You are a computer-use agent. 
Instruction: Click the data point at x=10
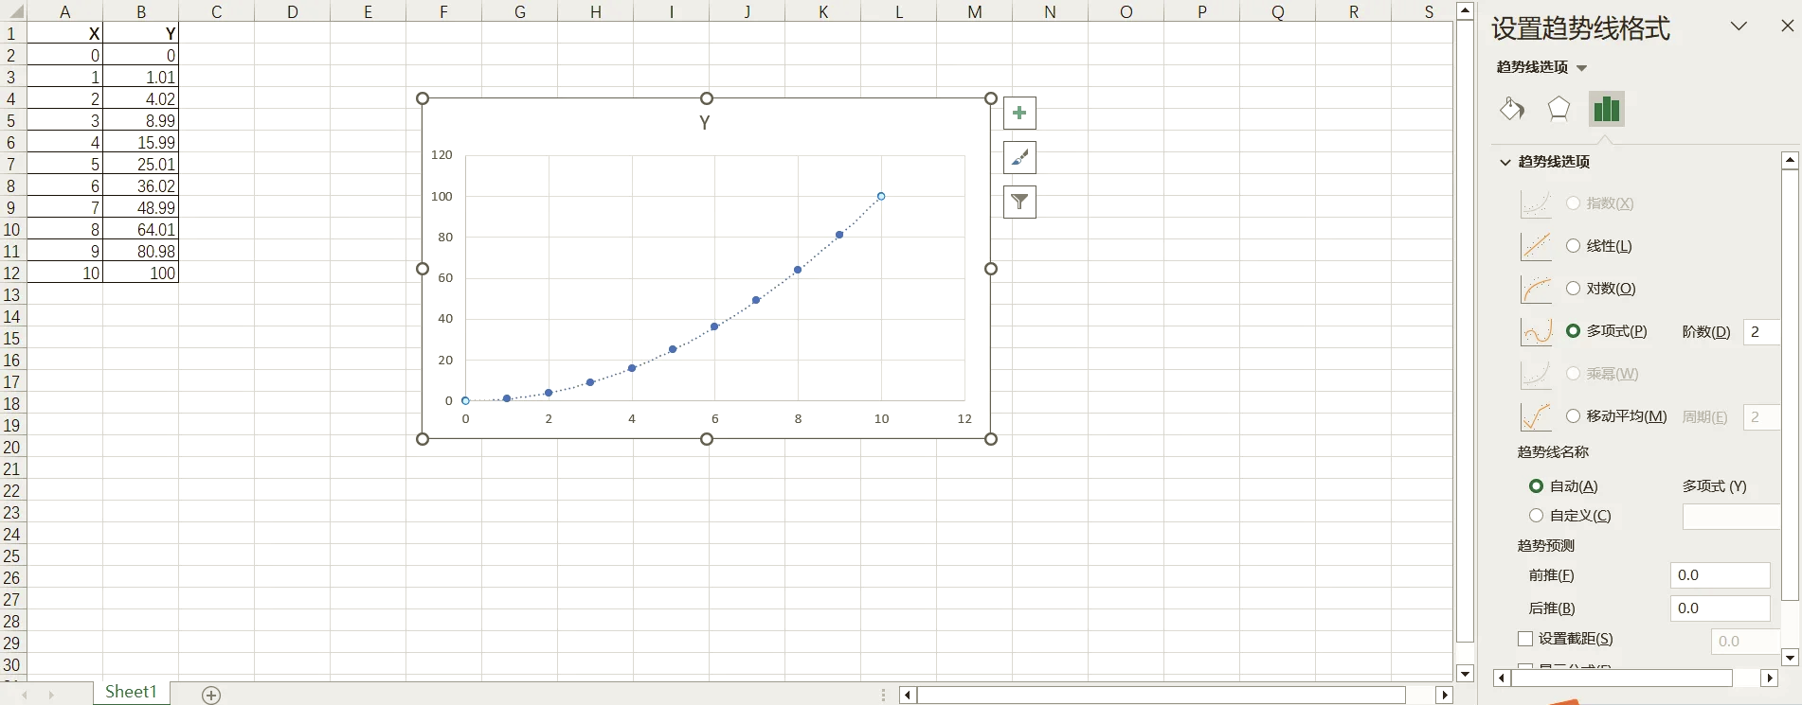point(881,197)
